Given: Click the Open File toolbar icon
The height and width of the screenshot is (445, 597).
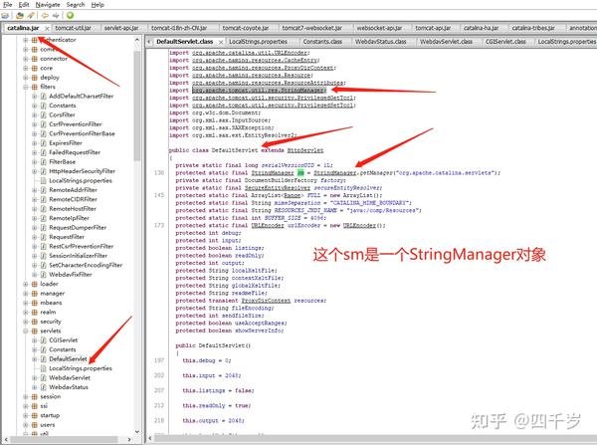Looking at the screenshot, I should coord(5,16).
